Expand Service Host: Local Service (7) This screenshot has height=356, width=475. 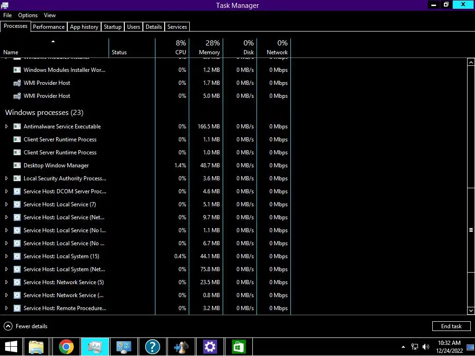pos(6,204)
